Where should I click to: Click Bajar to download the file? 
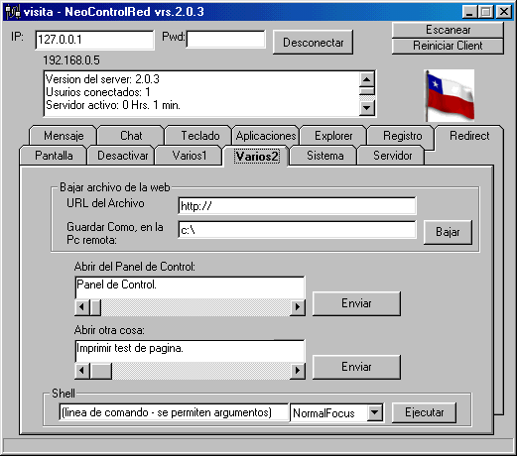[x=448, y=232]
